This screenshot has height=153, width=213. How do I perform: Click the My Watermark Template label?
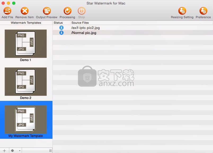click(26, 136)
